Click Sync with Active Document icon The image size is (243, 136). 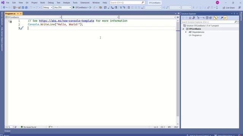[204, 18]
